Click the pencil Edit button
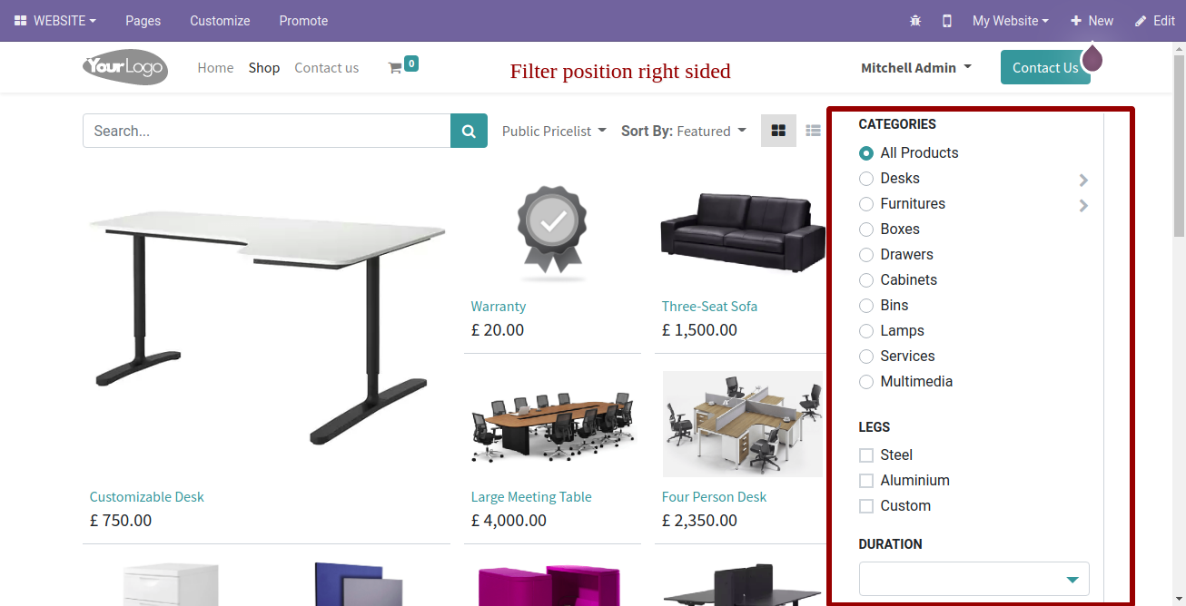Viewport: 1186px width, 606px height. pos(1155,21)
